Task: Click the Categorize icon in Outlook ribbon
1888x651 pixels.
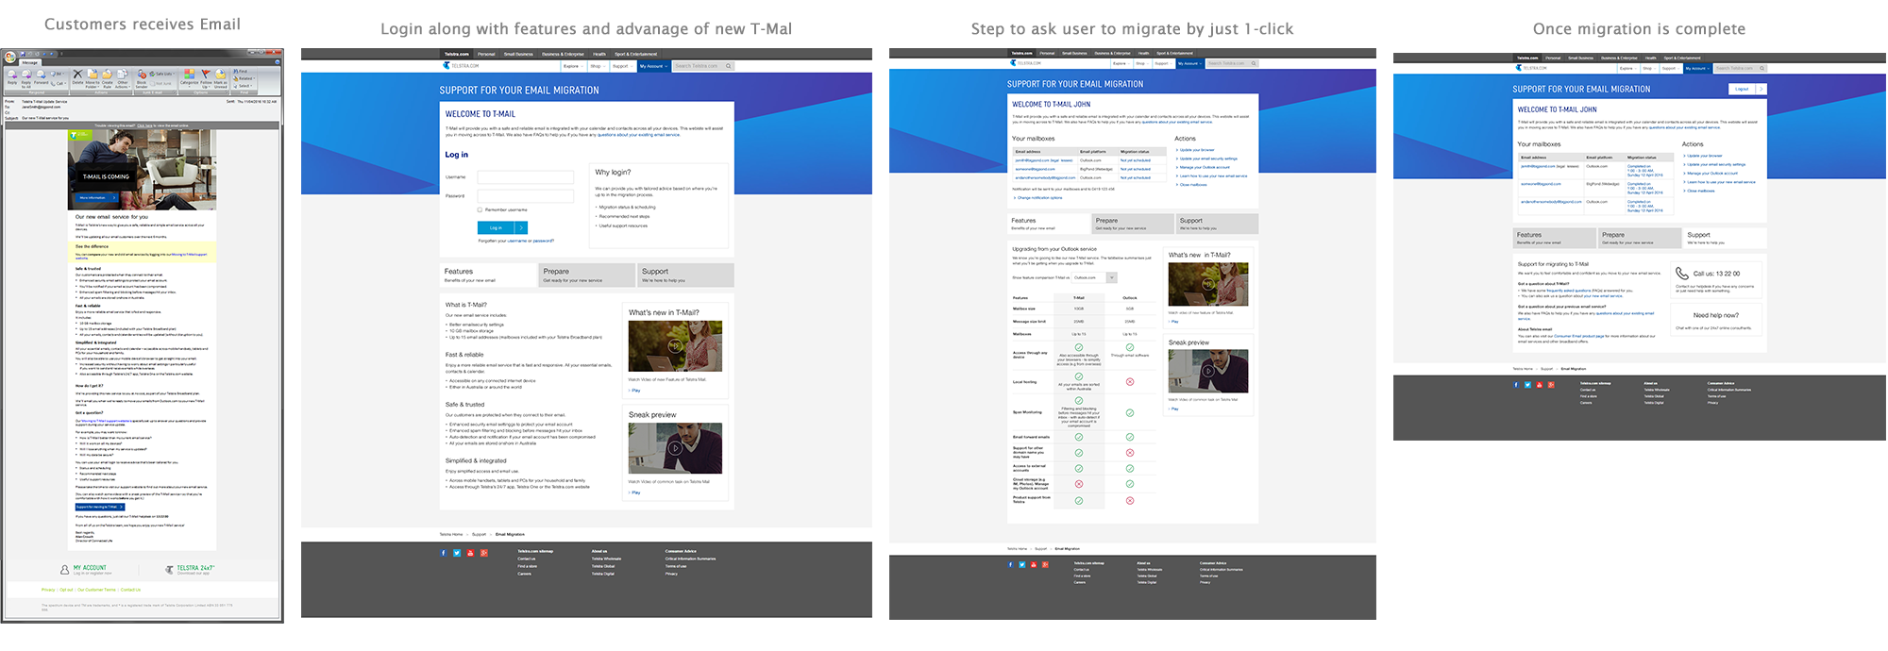Action: coord(190,74)
